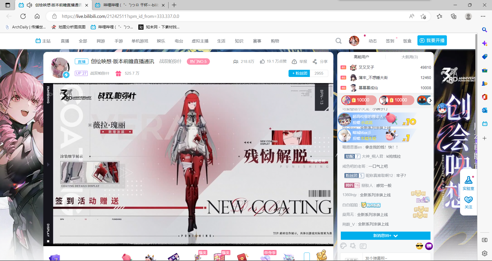This screenshot has width=492, height=261.
Task: Open 动态 in the top navigation
Action: click(x=373, y=41)
